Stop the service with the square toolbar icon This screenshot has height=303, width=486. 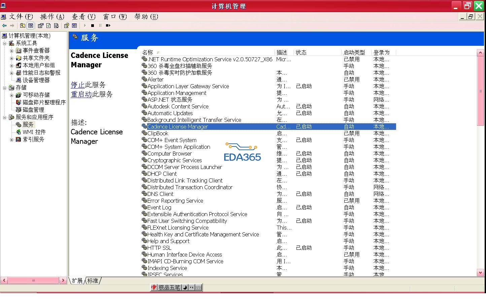93,26
